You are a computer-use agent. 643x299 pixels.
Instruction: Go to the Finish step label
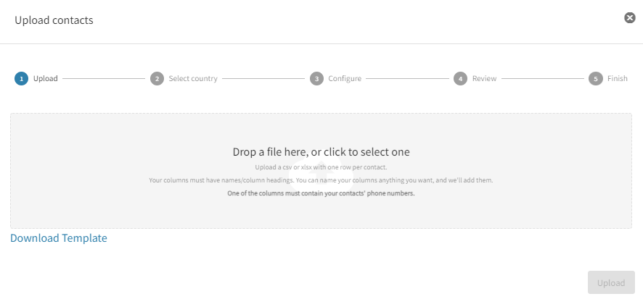618,79
